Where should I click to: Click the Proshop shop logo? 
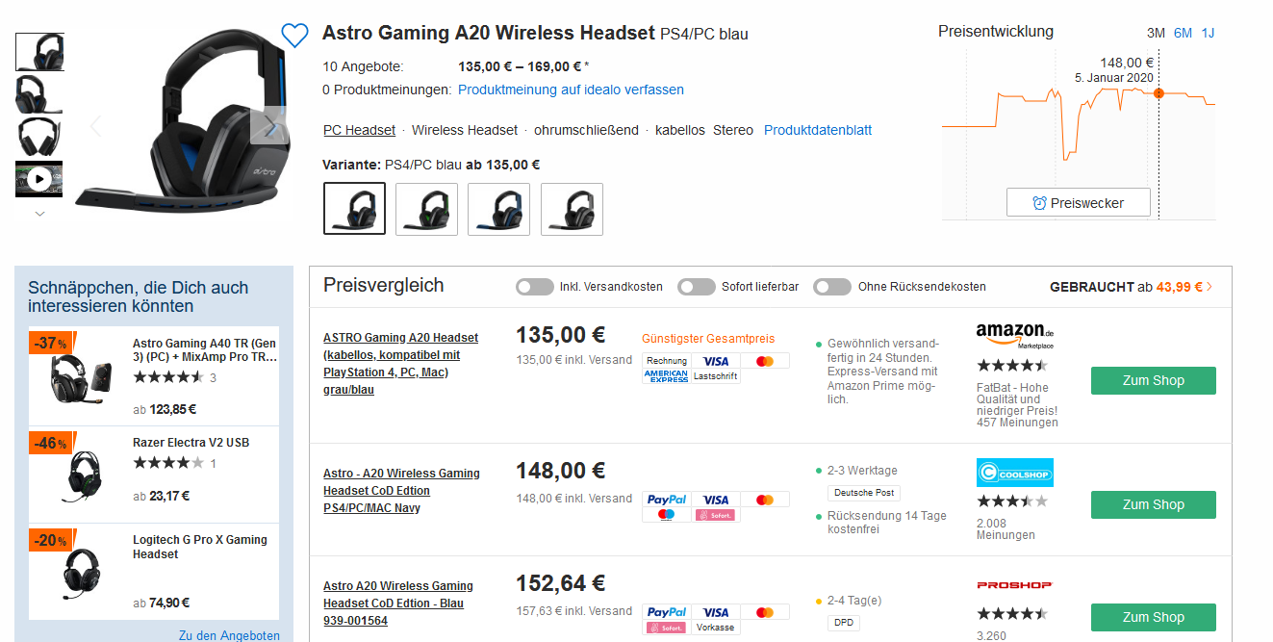coord(1015,585)
